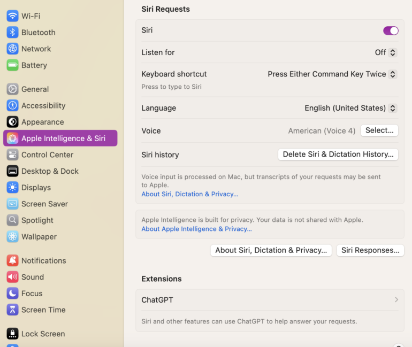The width and height of the screenshot is (412, 347).
Task: Click the Bluetooth sidebar icon
Action: click(12, 32)
